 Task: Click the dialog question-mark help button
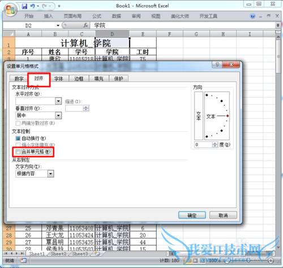pos(217,64)
